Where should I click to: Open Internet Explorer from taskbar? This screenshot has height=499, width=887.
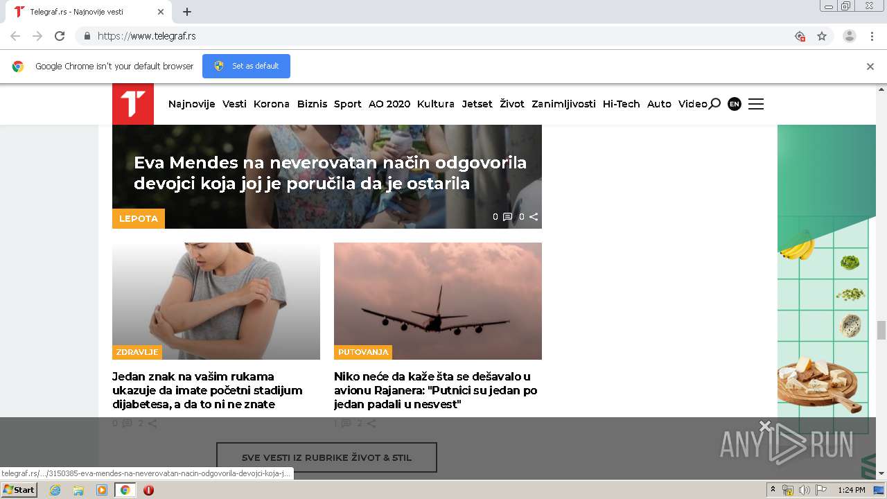coord(55,490)
